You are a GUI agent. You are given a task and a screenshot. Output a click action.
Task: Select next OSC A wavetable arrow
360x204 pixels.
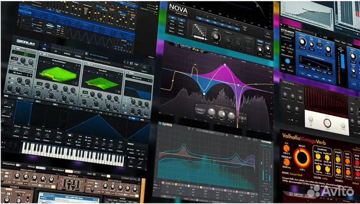pyautogui.click(x=78, y=65)
